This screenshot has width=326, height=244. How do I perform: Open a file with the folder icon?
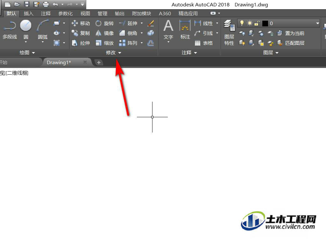point(17,4)
